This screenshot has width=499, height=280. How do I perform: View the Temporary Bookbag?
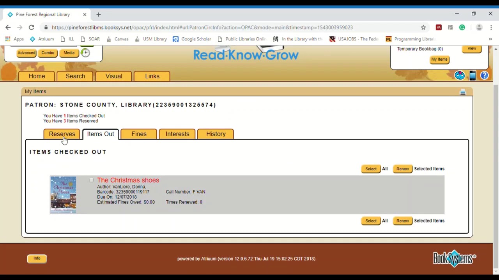pos(472,49)
